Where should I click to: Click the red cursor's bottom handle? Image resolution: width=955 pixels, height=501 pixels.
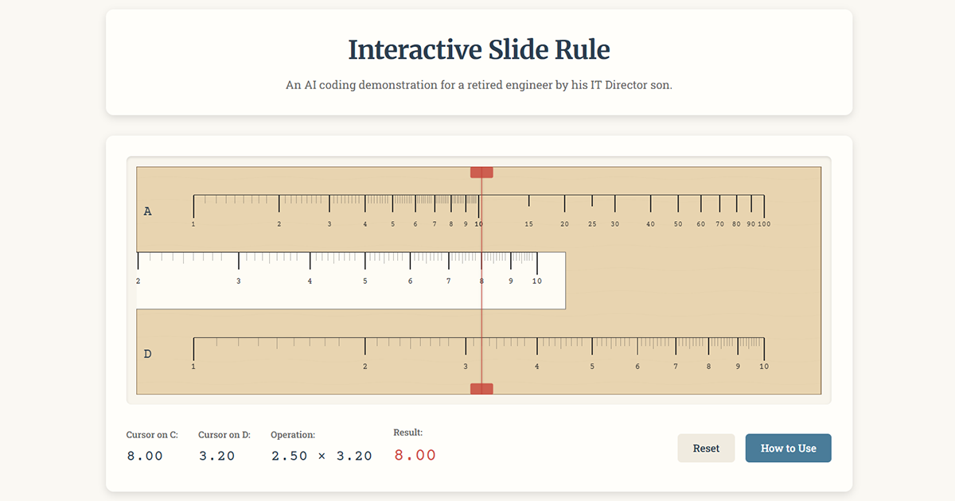(481, 387)
